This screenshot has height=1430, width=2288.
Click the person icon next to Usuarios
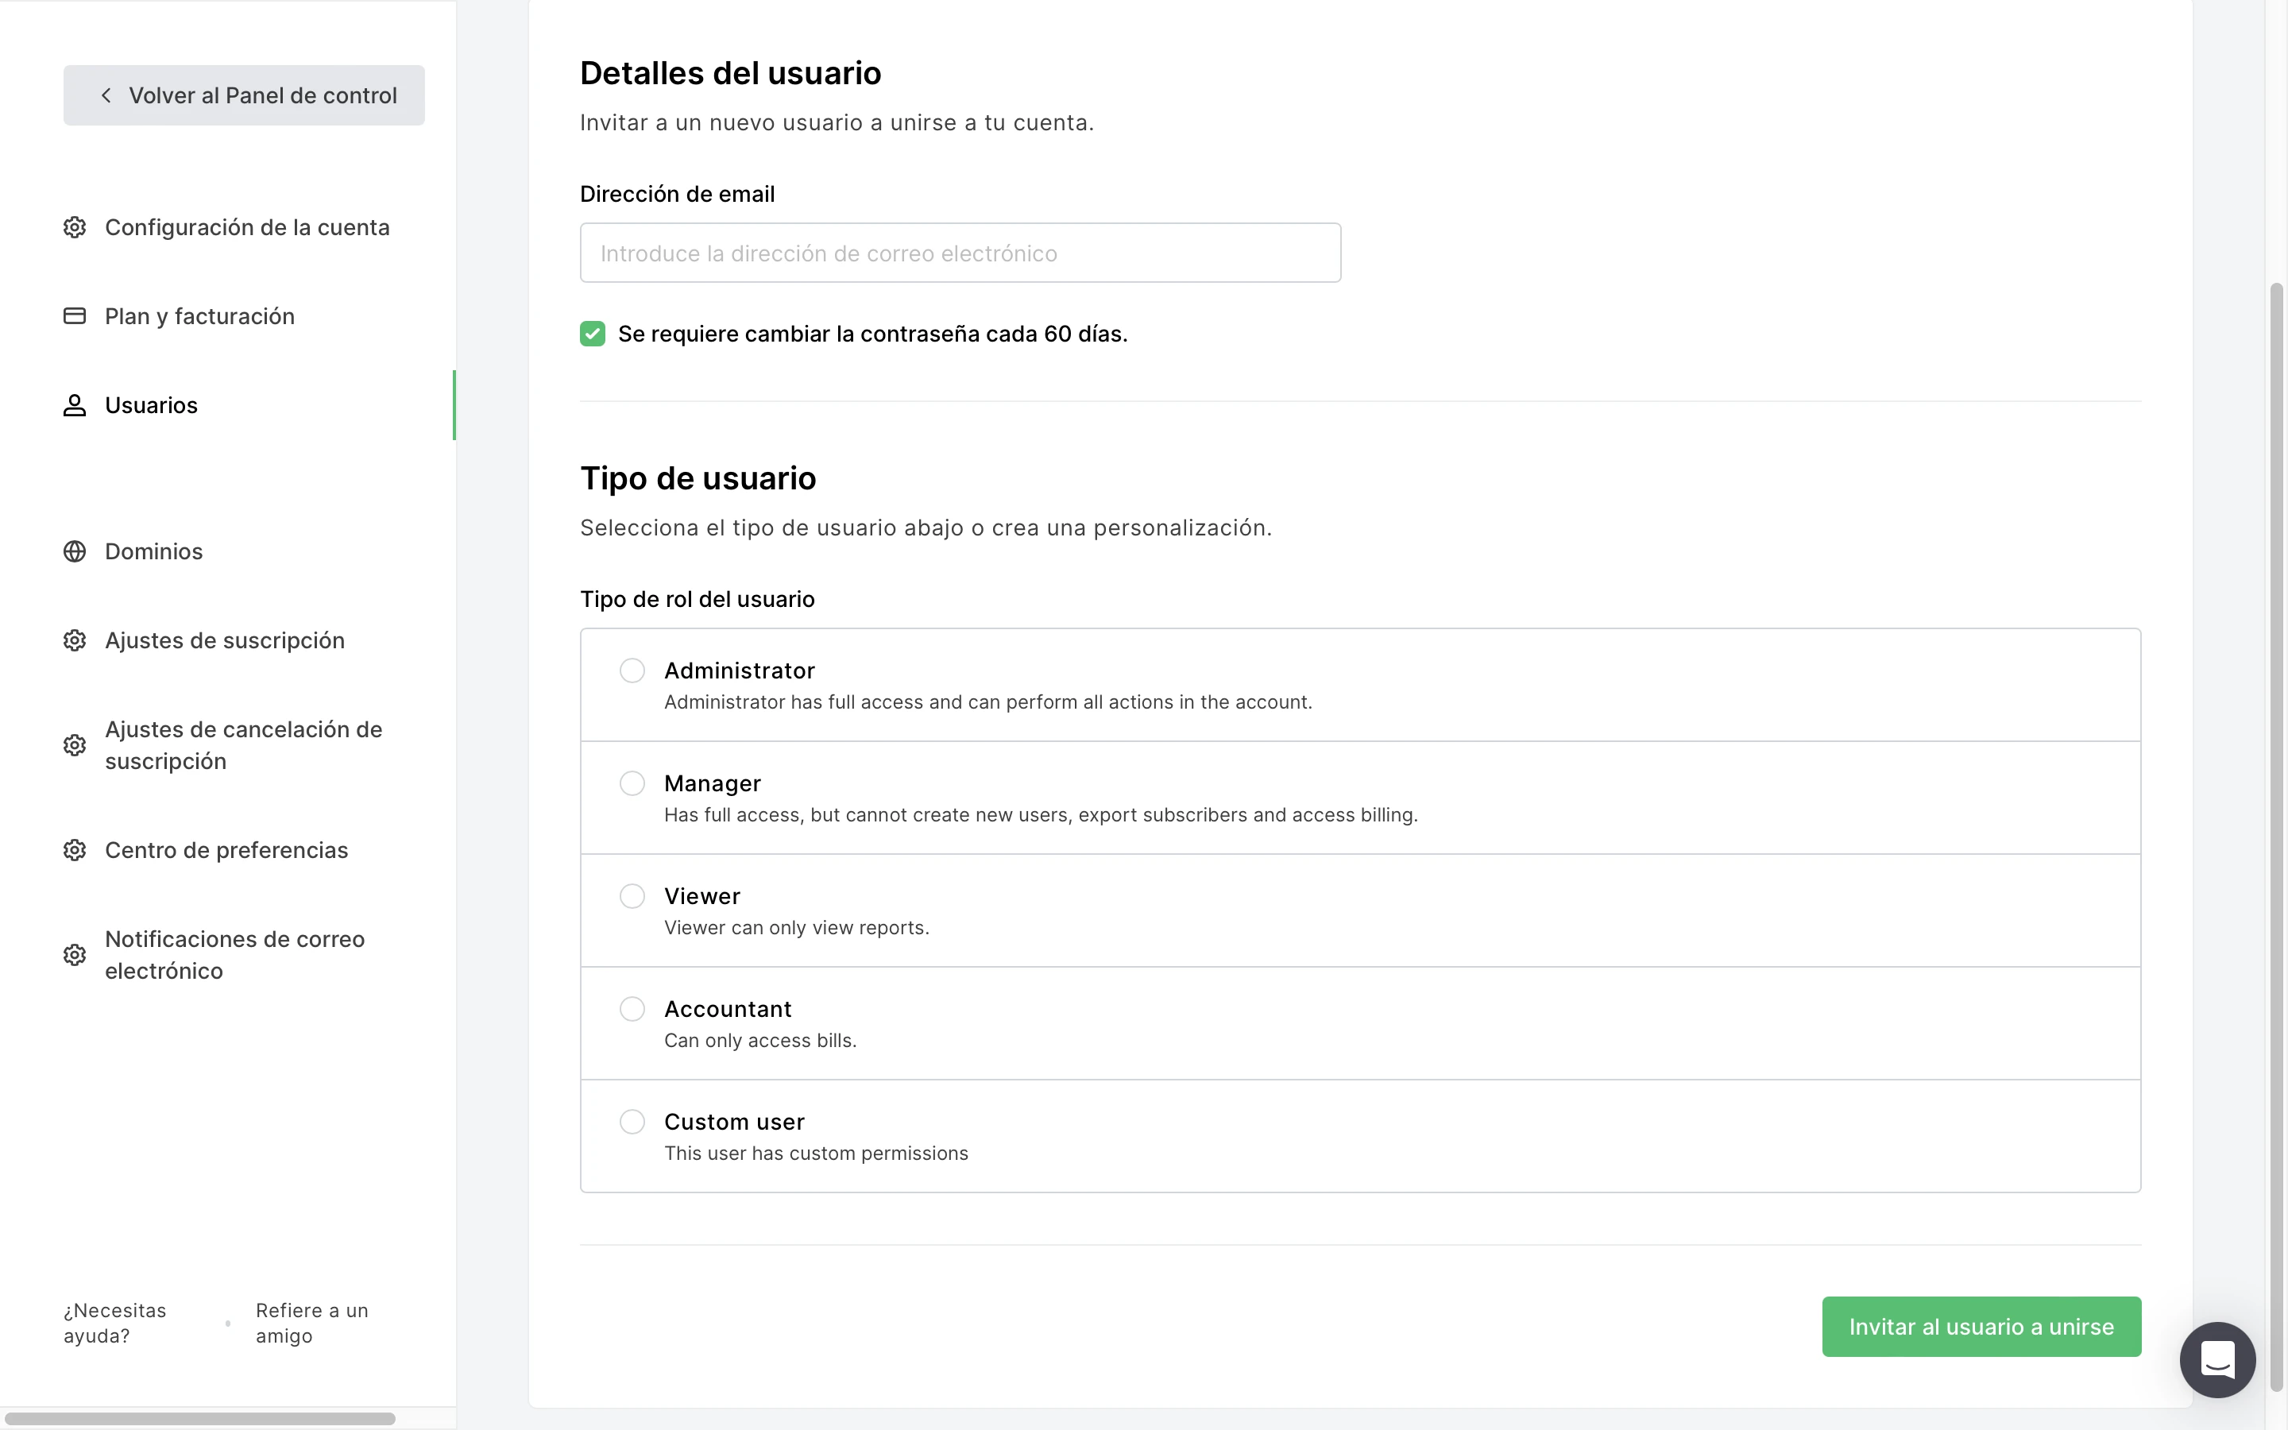75,405
